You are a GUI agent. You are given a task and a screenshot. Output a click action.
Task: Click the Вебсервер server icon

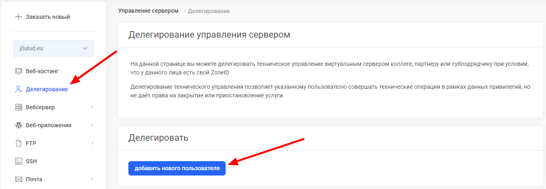click(x=18, y=107)
